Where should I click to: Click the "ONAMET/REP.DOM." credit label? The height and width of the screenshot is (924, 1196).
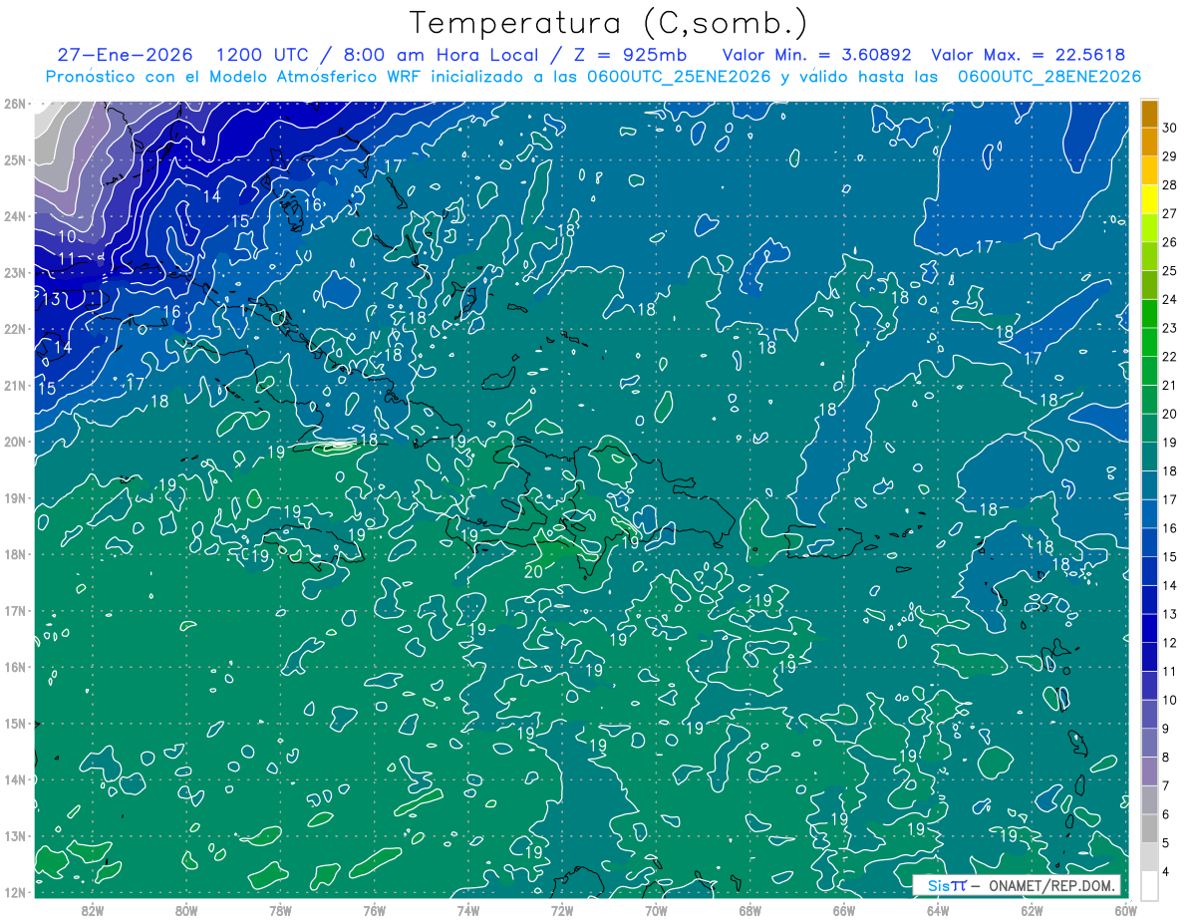pyautogui.click(x=1049, y=885)
